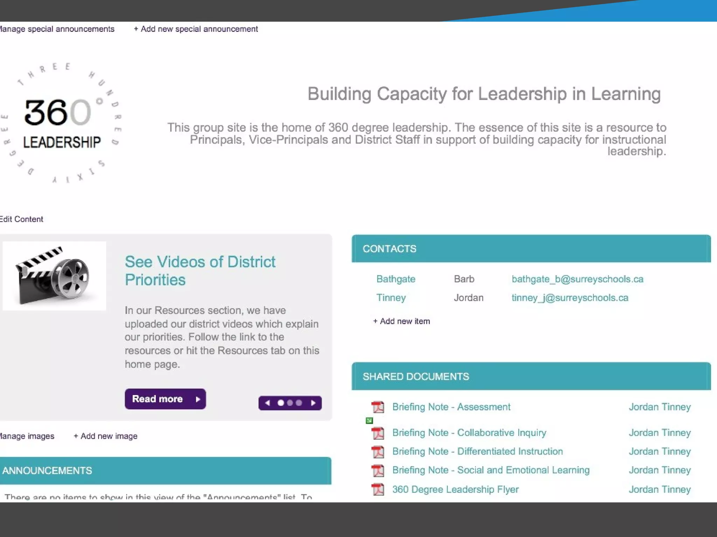Select the first carousel slide dot
717x537 pixels.
[x=280, y=403]
